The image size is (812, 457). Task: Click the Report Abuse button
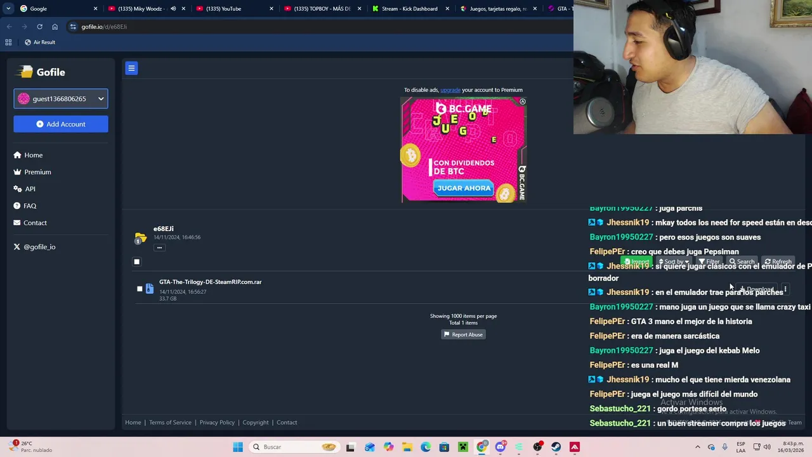tap(463, 334)
